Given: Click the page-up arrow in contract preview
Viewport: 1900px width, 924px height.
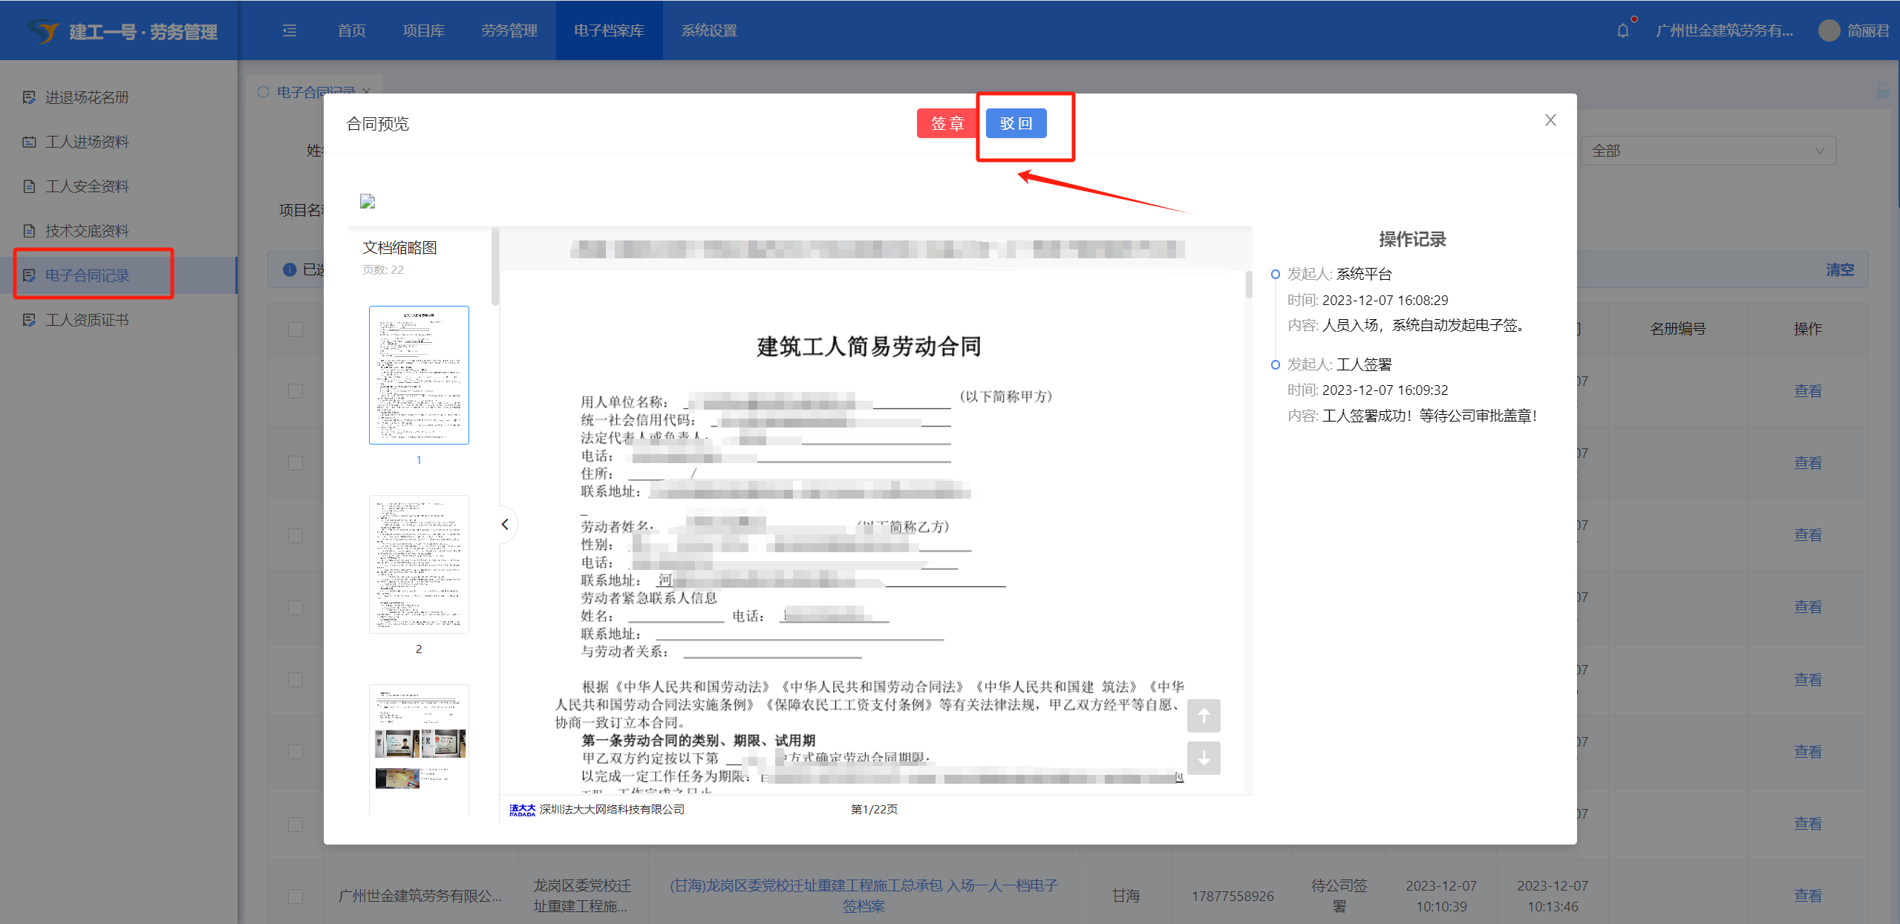Looking at the screenshot, I should (1204, 715).
